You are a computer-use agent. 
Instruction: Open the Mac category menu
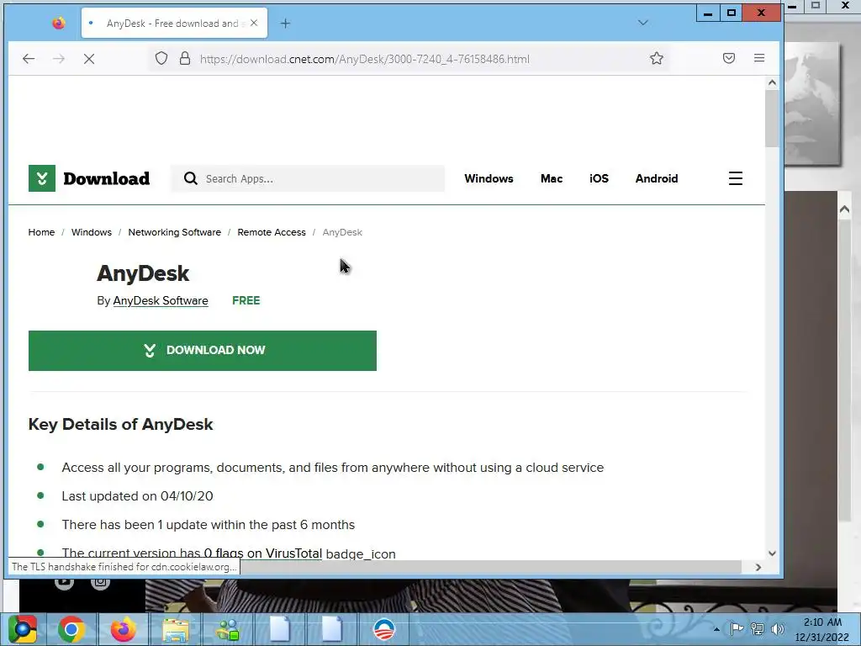pyautogui.click(x=552, y=178)
